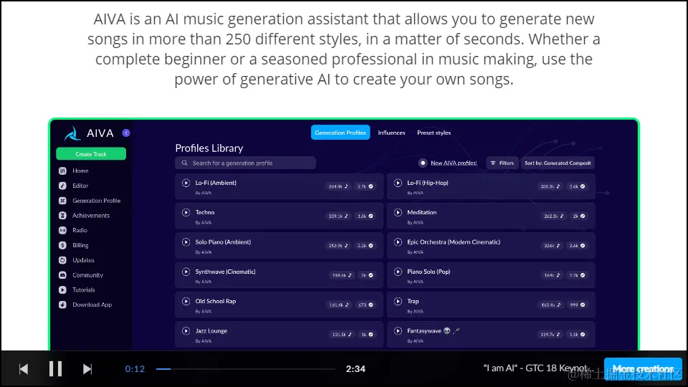The height and width of the screenshot is (387, 688).
Task: Open the Generation Profile sidebar icon
Action: 62,201
